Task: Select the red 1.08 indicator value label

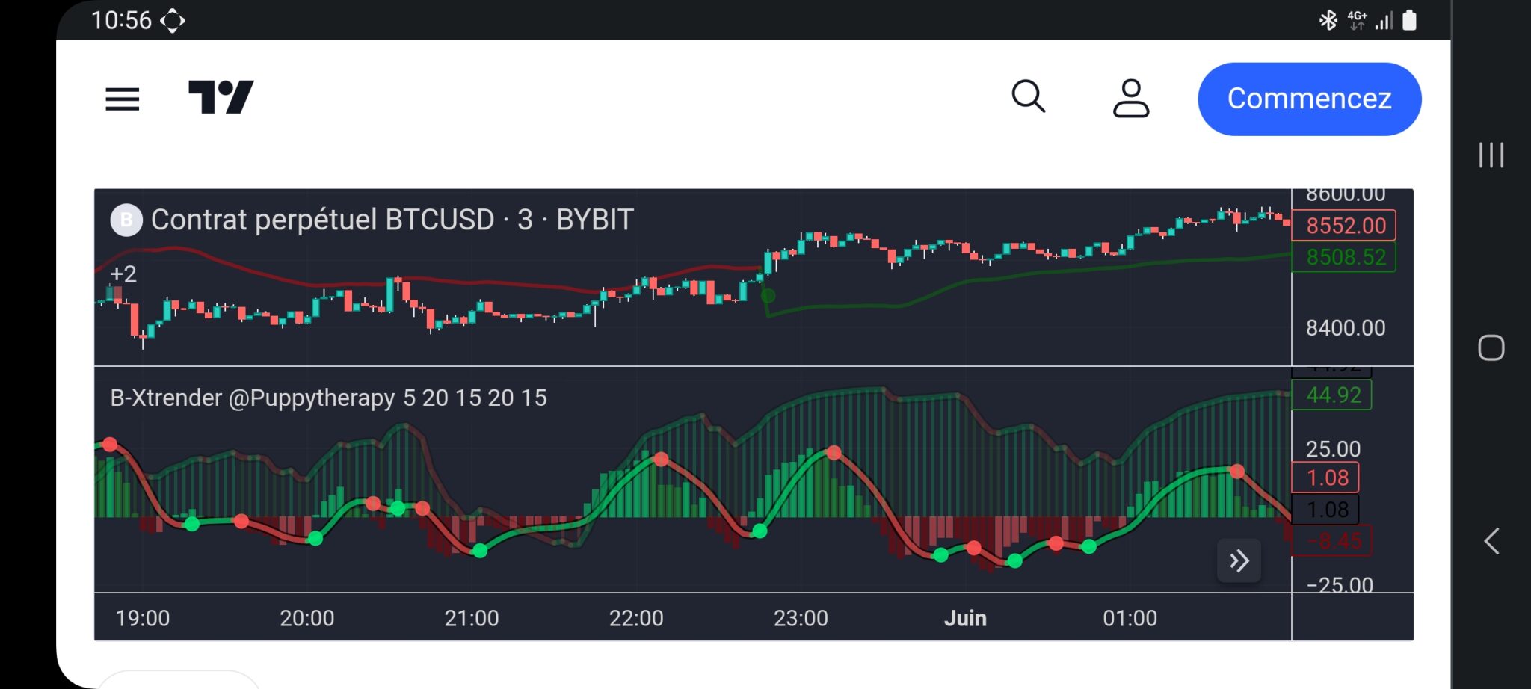Action: [1327, 478]
